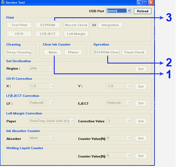
Task: Click the Clear Ink Counter group label
Action: 57,45
